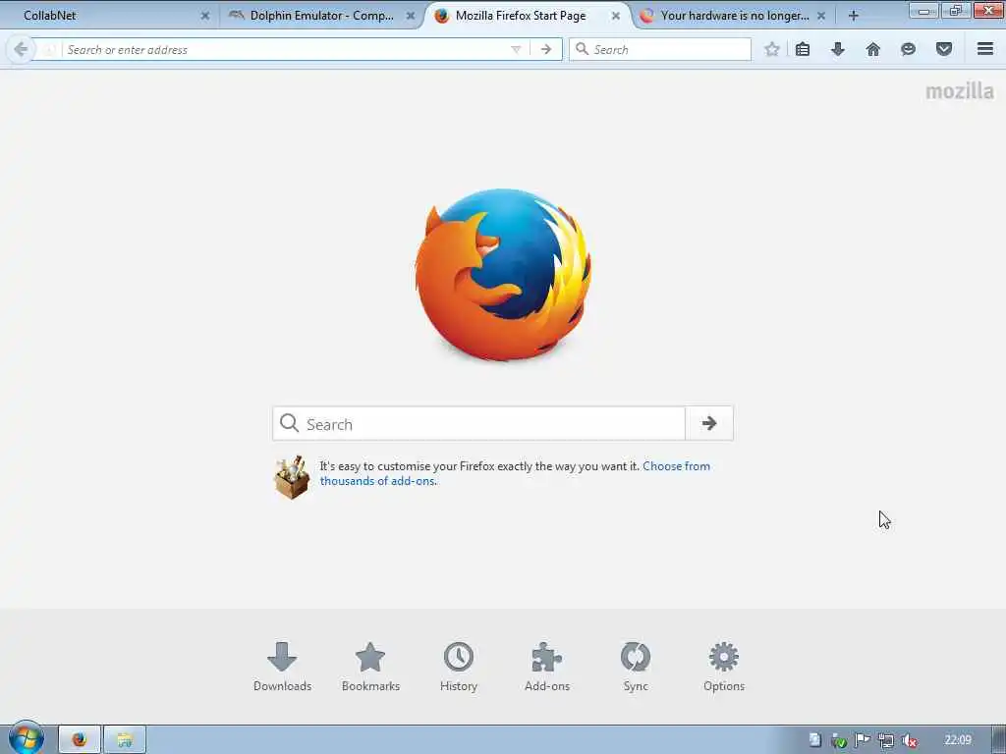
Task: Click the toolbar Search box
Action: pyautogui.click(x=661, y=49)
